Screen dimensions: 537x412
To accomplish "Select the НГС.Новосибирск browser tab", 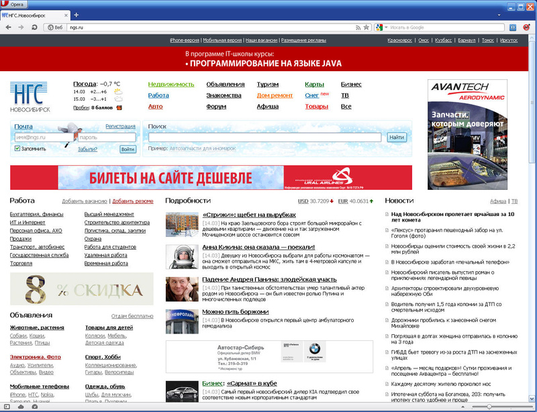I will pyautogui.click(x=32, y=14).
